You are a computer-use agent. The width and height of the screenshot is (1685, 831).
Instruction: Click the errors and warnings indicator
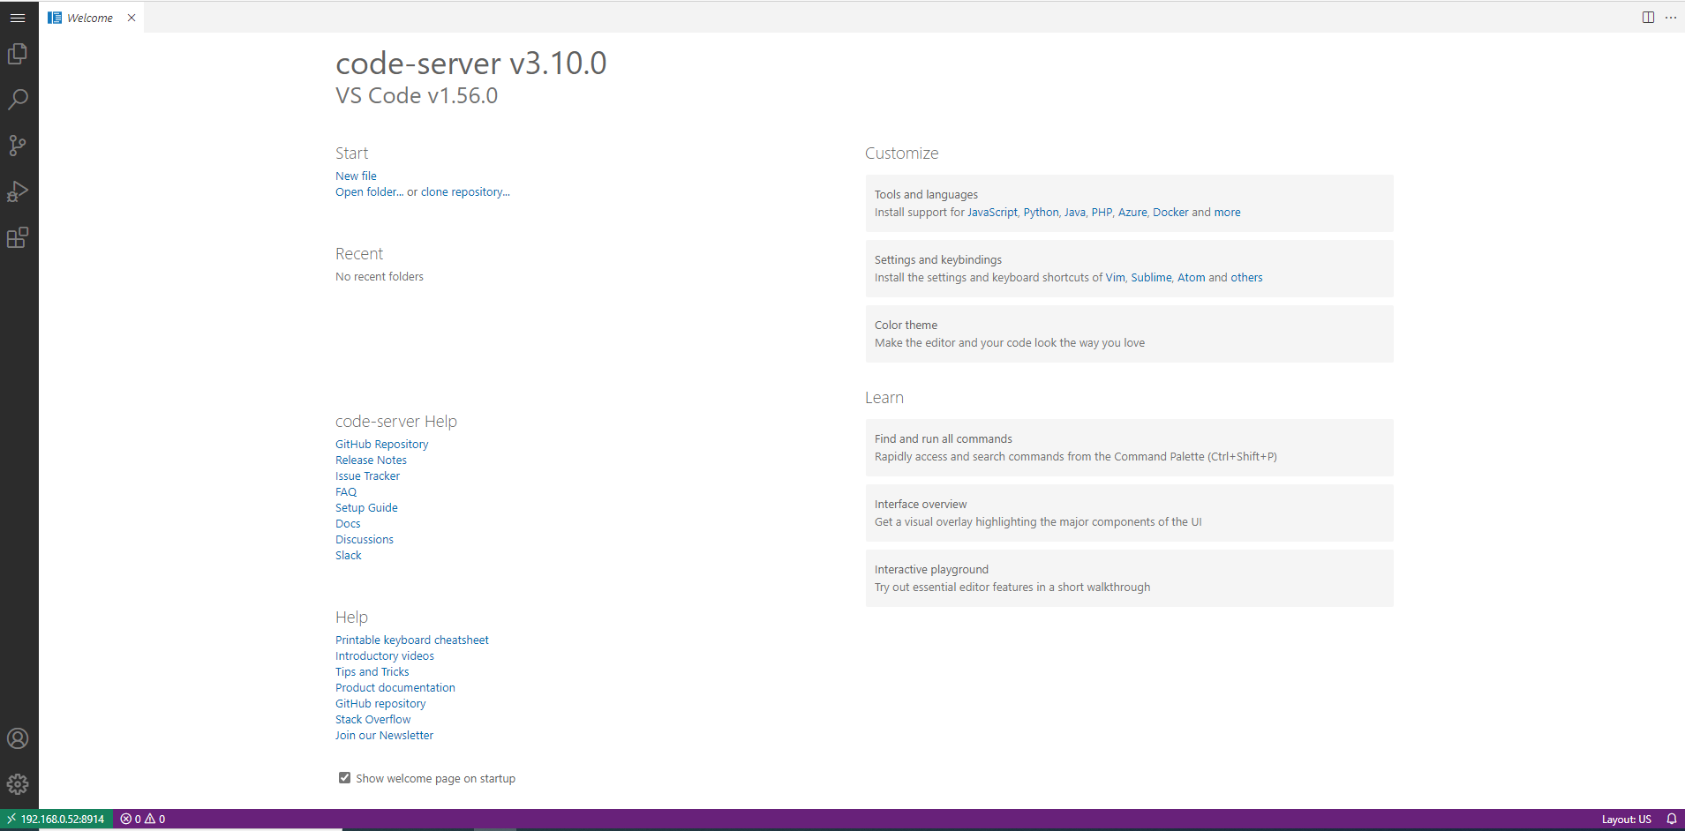click(141, 819)
